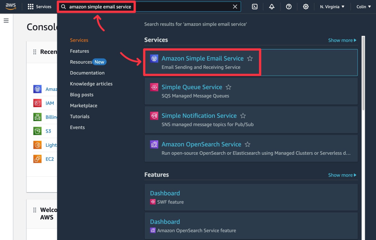The image size is (376, 240).
Task: Click the Simple Notification Service icon
Action: coord(154,116)
